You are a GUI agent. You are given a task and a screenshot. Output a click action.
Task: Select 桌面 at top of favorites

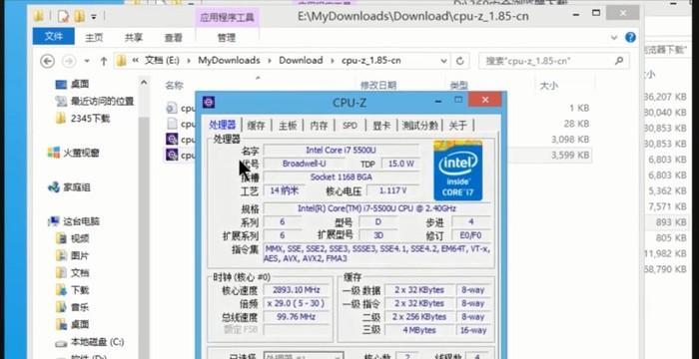point(73,84)
